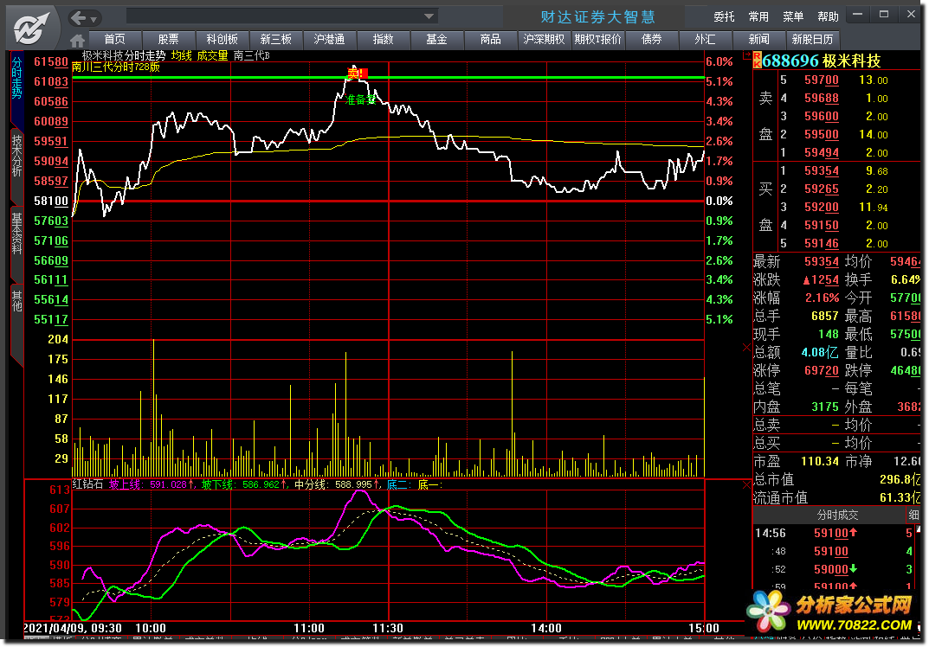Expand the address bar dropdown arrow
Image resolution: width=929 pixels, height=647 pixels.
point(429,16)
